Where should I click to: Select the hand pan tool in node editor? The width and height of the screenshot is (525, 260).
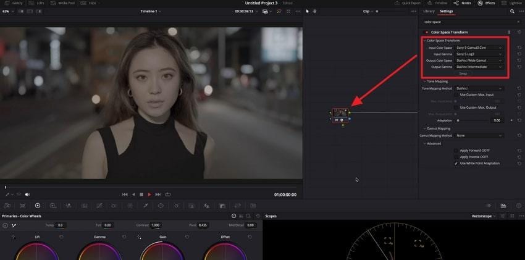314,11
